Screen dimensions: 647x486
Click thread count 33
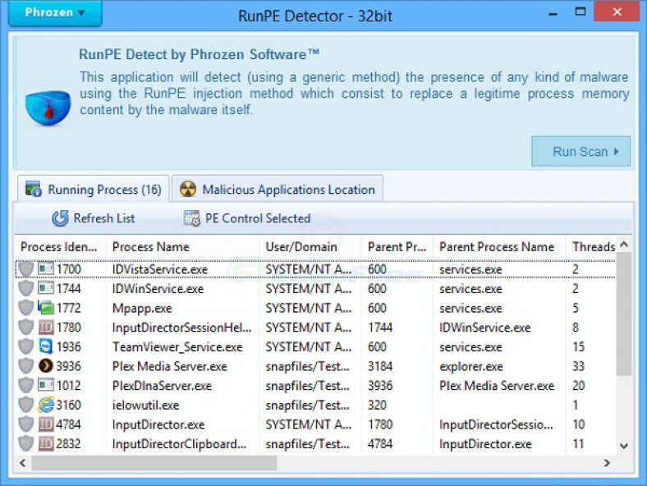click(579, 366)
